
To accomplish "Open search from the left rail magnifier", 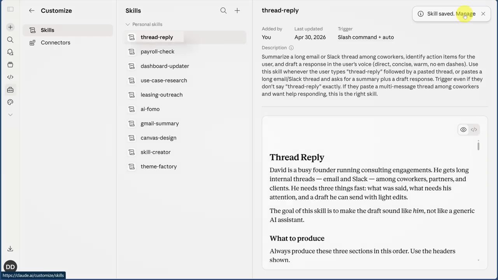I will 10,40.
